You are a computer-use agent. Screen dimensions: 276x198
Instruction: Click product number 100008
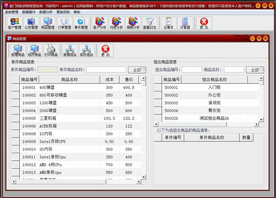[29, 134]
